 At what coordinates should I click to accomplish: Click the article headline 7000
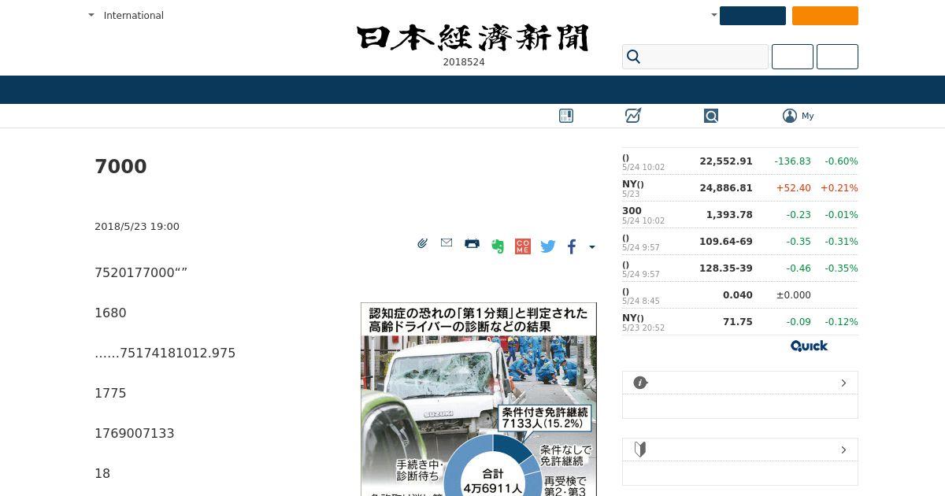(x=120, y=167)
